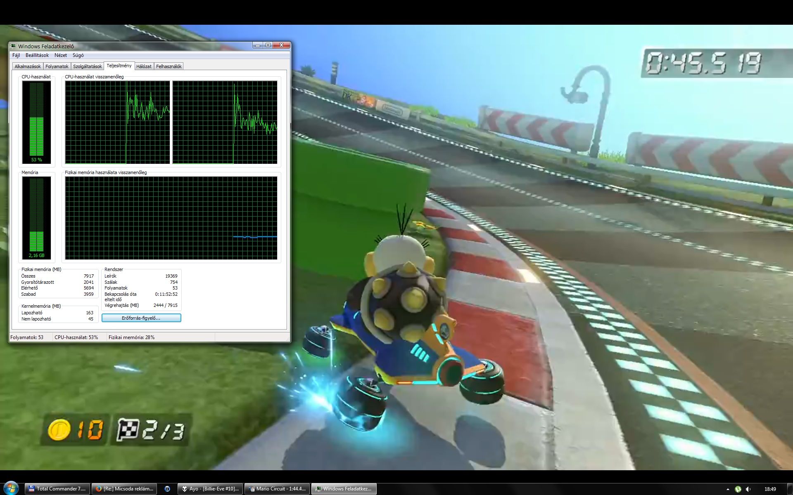Click the green tray icon

tap(738, 489)
